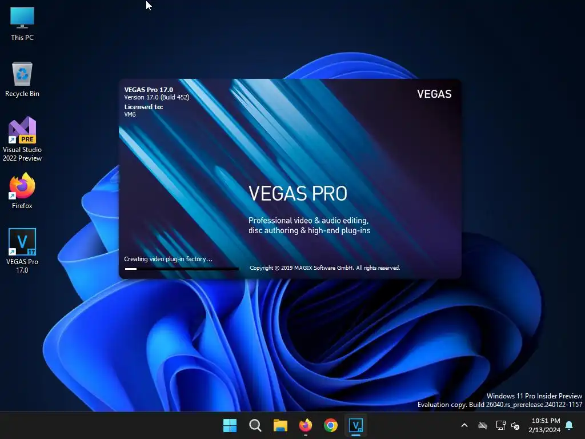585x439 pixels.
Task: Click the 'Version 17.0 (Build 452)' text
Action: (x=157, y=97)
